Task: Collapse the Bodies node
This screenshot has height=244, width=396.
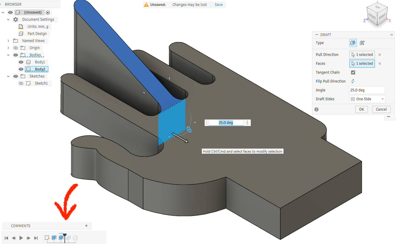Action: (x=8, y=55)
